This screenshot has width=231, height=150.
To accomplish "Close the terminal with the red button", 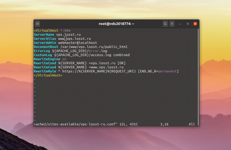I will coord(195,24).
